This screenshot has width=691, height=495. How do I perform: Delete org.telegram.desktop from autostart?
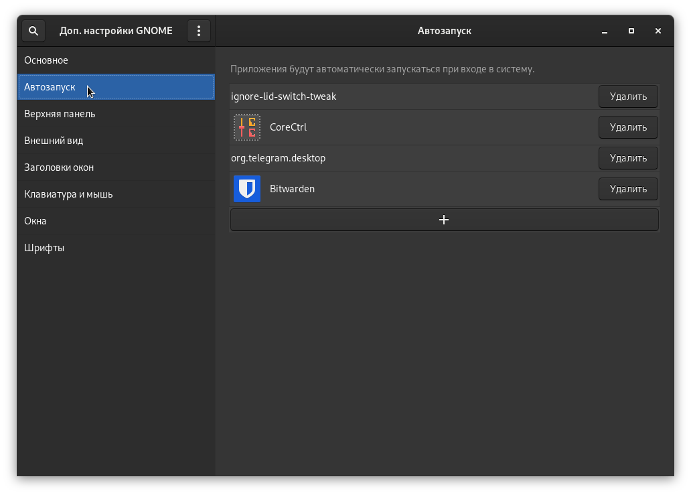click(x=627, y=158)
